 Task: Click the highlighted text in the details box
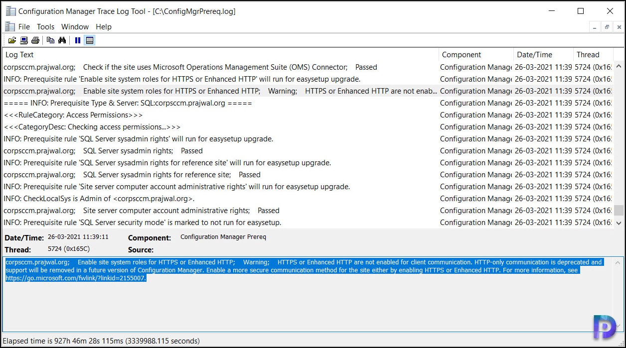304,270
